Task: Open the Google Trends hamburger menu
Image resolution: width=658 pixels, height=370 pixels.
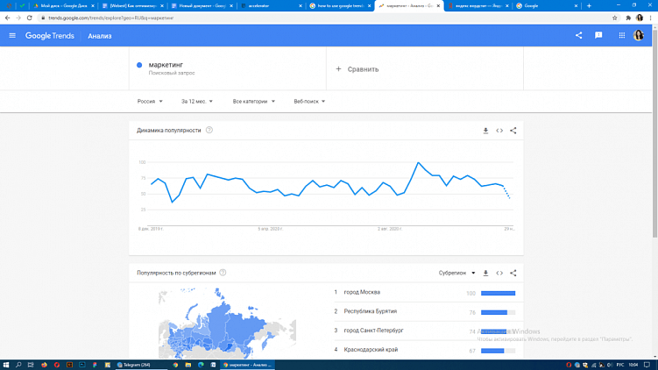Action: pyautogui.click(x=12, y=36)
